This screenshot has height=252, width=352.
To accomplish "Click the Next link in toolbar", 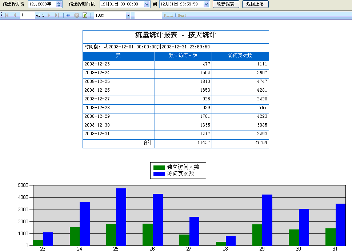I will point(182,15).
